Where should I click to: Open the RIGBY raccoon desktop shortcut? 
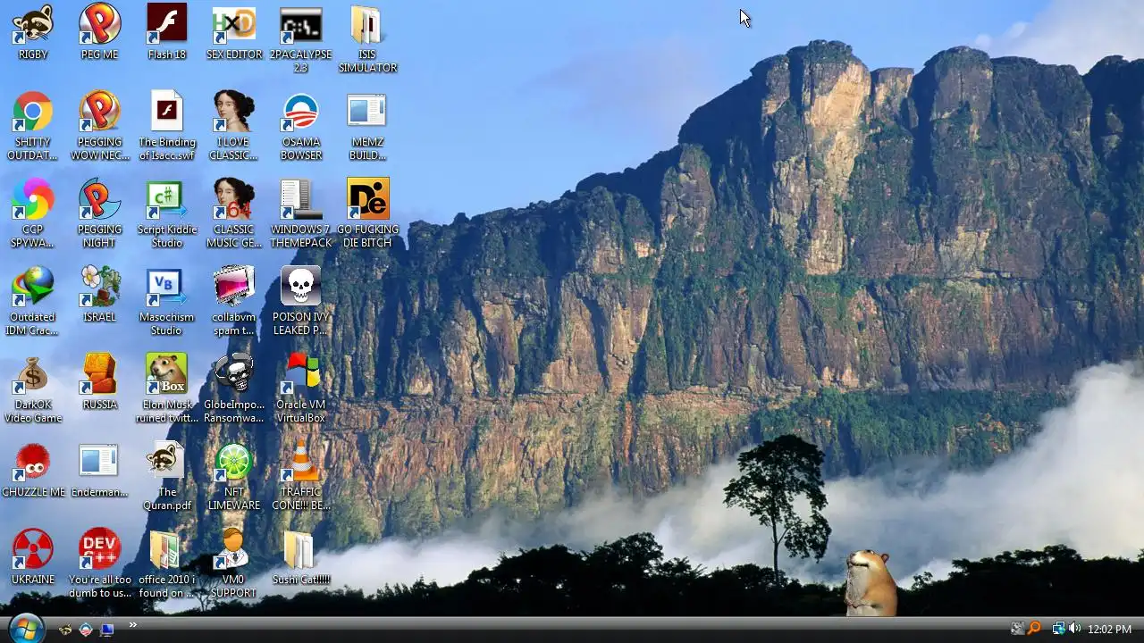(33, 24)
